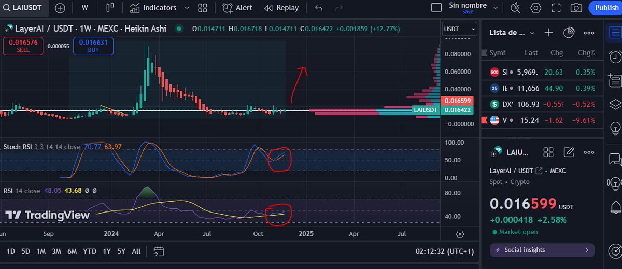Open the quick search tool
Screen dimensions: 622x269
click(x=515, y=8)
